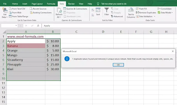Viewport: 177px width, 105px height.
Task: Select the Apply cell in A2
Action: (x=26, y=41)
